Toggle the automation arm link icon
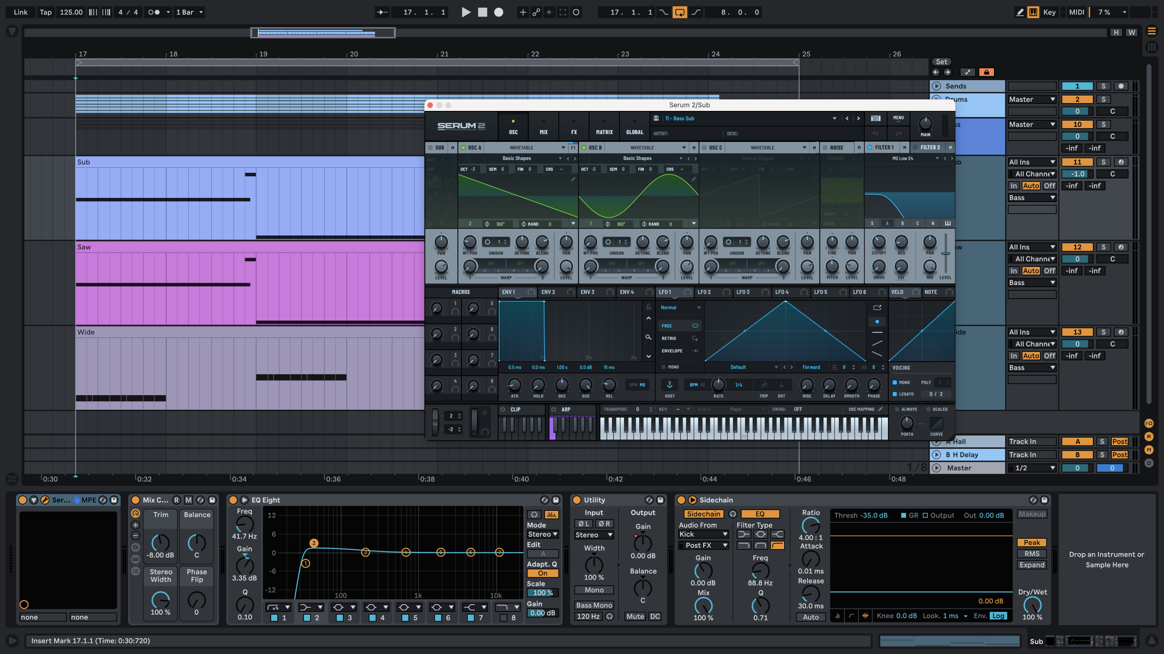The width and height of the screenshot is (1164, 654). 536,12
